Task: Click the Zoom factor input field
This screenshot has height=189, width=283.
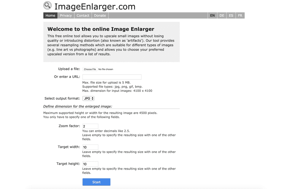Action: tap(90, 126)
